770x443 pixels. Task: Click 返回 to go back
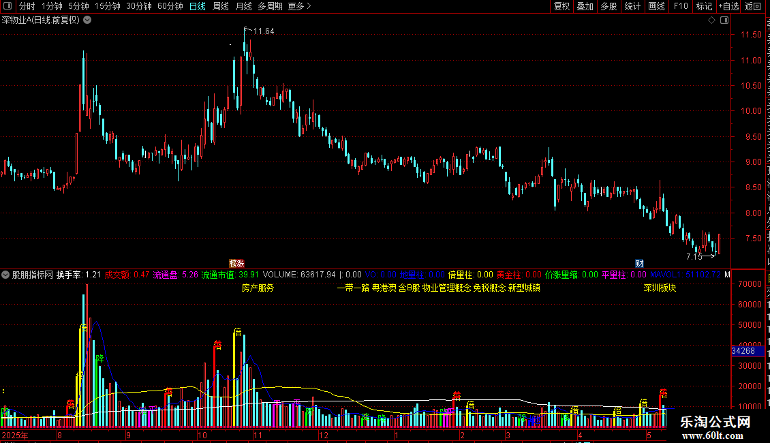pos(752,6)
